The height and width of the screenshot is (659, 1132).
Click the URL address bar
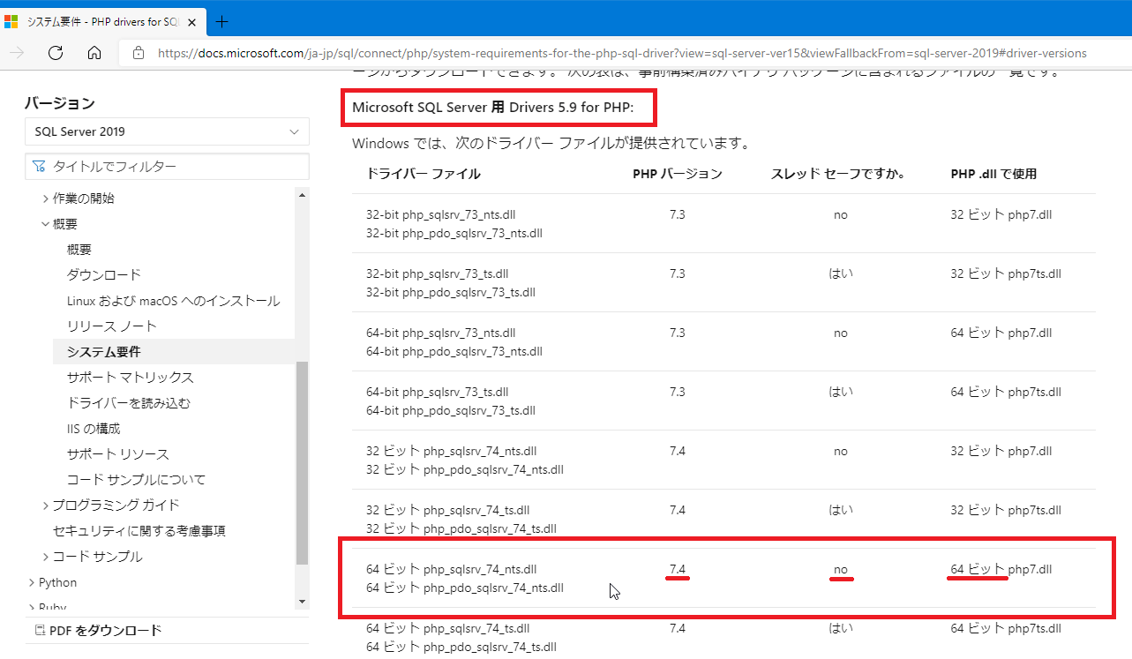click(x=618, y=53)
